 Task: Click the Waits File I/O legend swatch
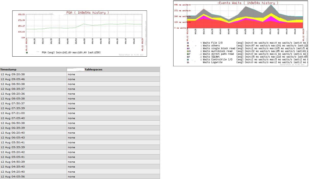point(188,43)
